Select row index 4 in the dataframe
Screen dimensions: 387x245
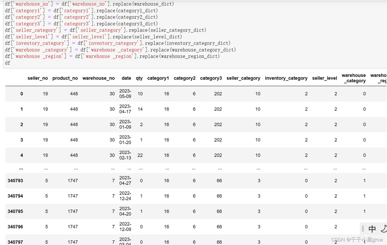click(22, 155)
